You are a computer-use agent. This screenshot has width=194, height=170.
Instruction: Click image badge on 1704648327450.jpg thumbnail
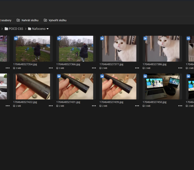(x=145, y=76)
